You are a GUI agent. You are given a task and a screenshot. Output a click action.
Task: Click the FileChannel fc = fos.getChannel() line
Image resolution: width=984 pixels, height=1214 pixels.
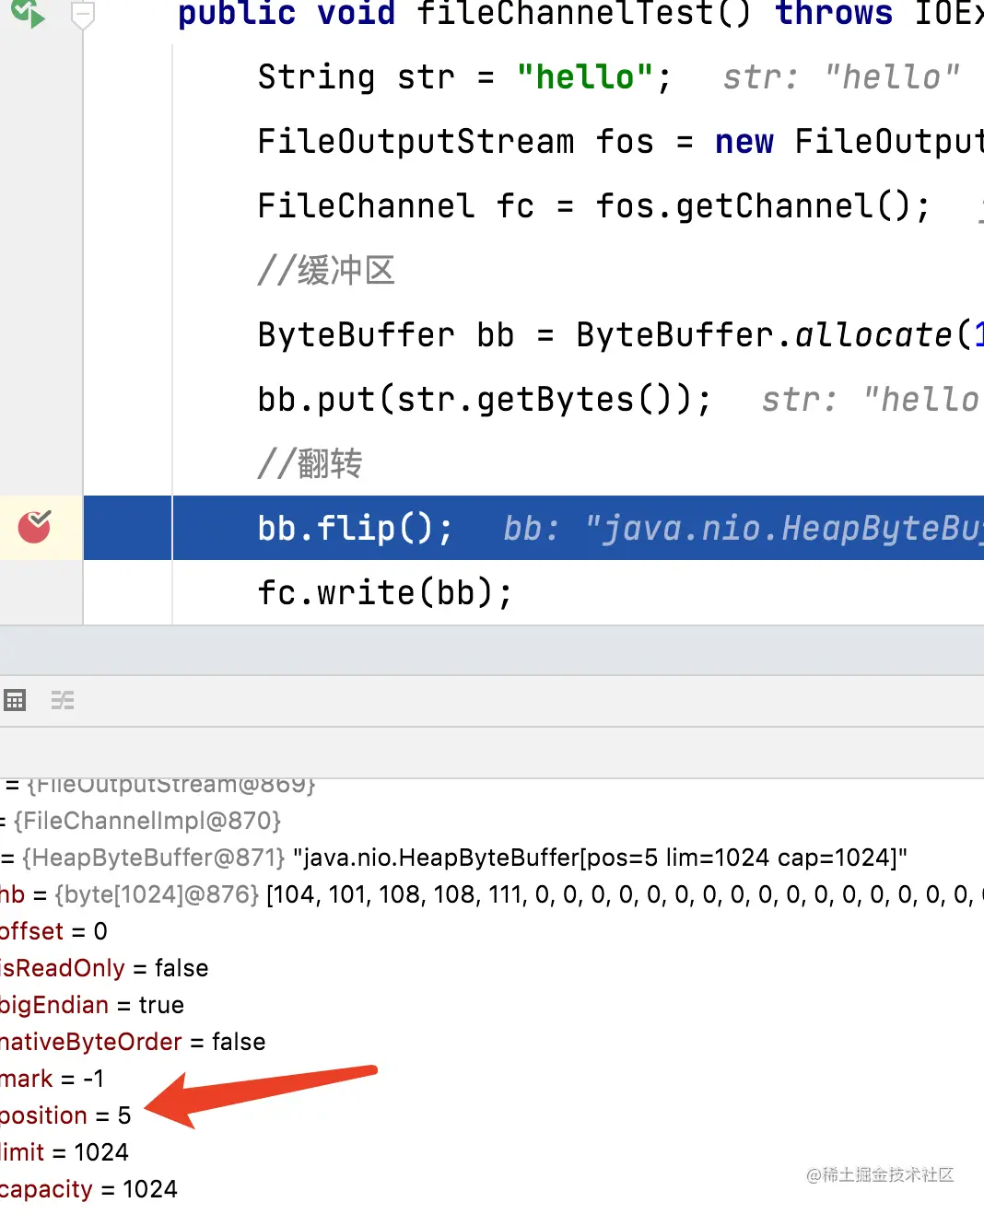pyautogui.click(x=594, y=205)
